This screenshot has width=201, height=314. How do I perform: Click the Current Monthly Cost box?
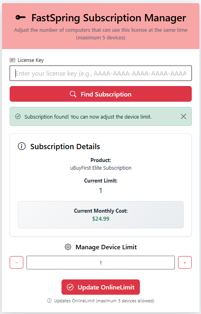tap(100, 215)
